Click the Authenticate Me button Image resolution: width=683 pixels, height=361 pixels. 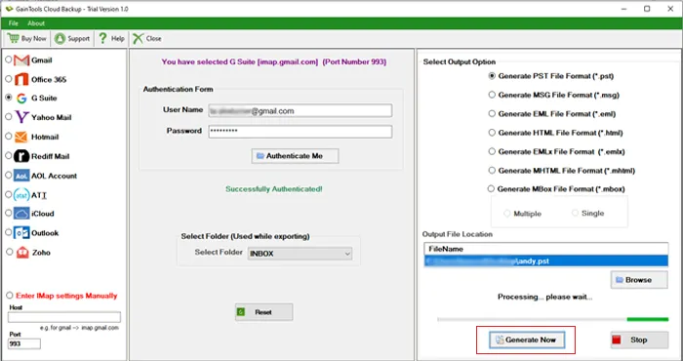pyautogui.click(x=295, y=156)
